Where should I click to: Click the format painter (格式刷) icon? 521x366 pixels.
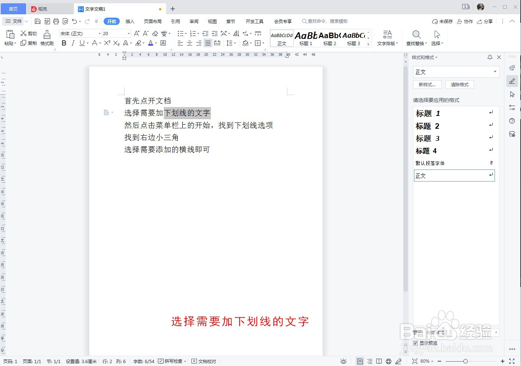(47, 34)
